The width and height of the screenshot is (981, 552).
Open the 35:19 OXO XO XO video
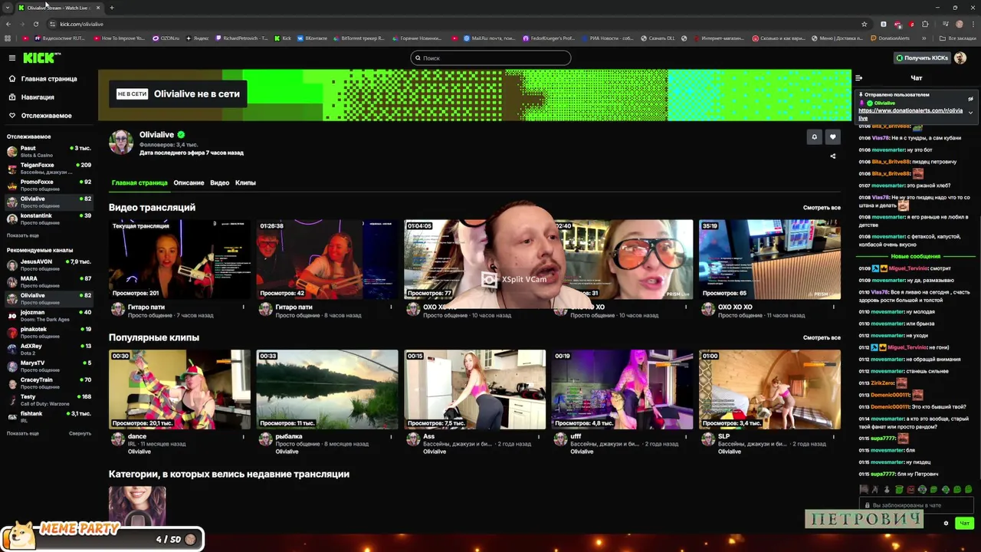point(769,259)
